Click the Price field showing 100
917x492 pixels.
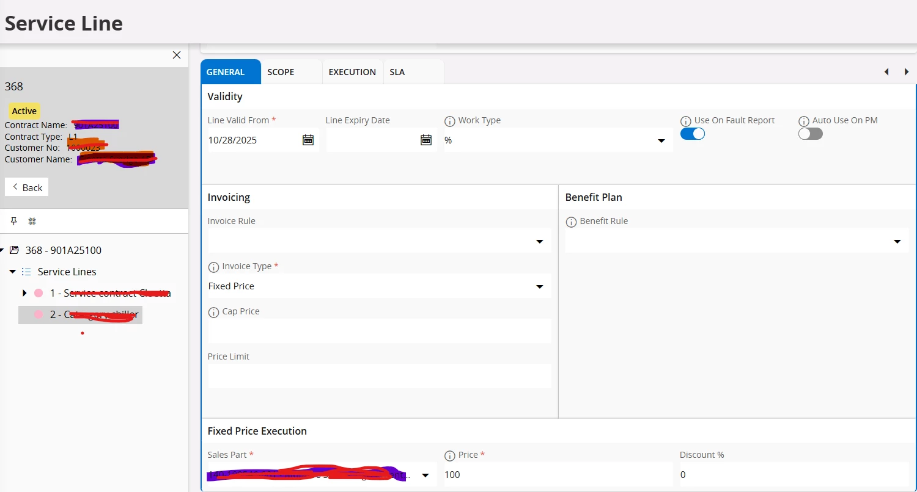tap(558, 474)
